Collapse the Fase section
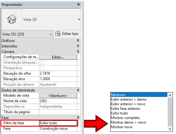176x134 pixels. [x=78, y=117]
